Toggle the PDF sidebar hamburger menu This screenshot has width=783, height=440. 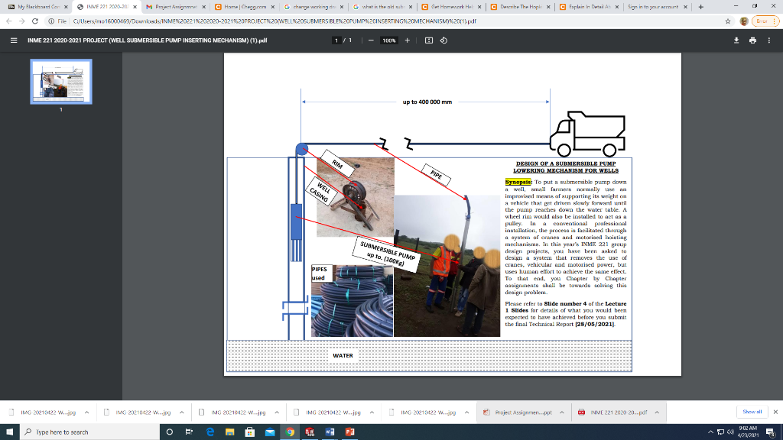point(14,40)
